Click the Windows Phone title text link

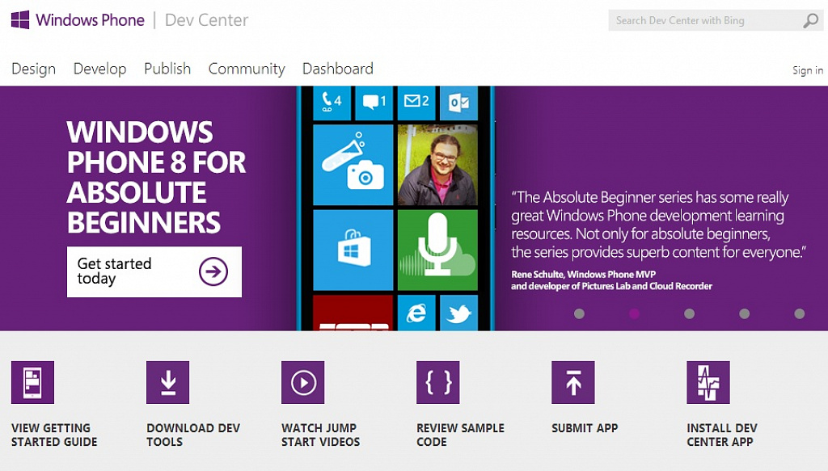90,20
